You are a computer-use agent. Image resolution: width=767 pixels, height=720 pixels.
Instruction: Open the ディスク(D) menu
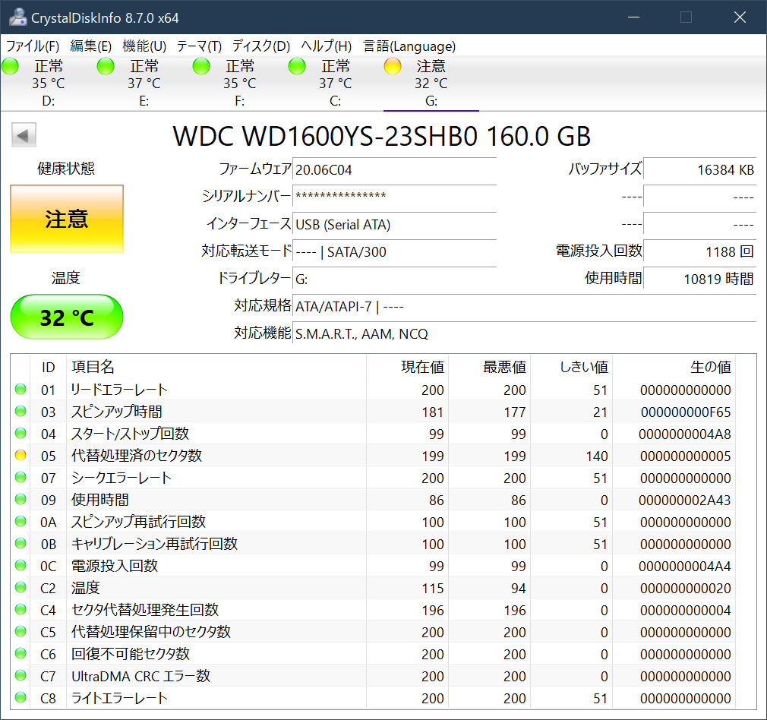pyautogui.click(x=261, y=46)
